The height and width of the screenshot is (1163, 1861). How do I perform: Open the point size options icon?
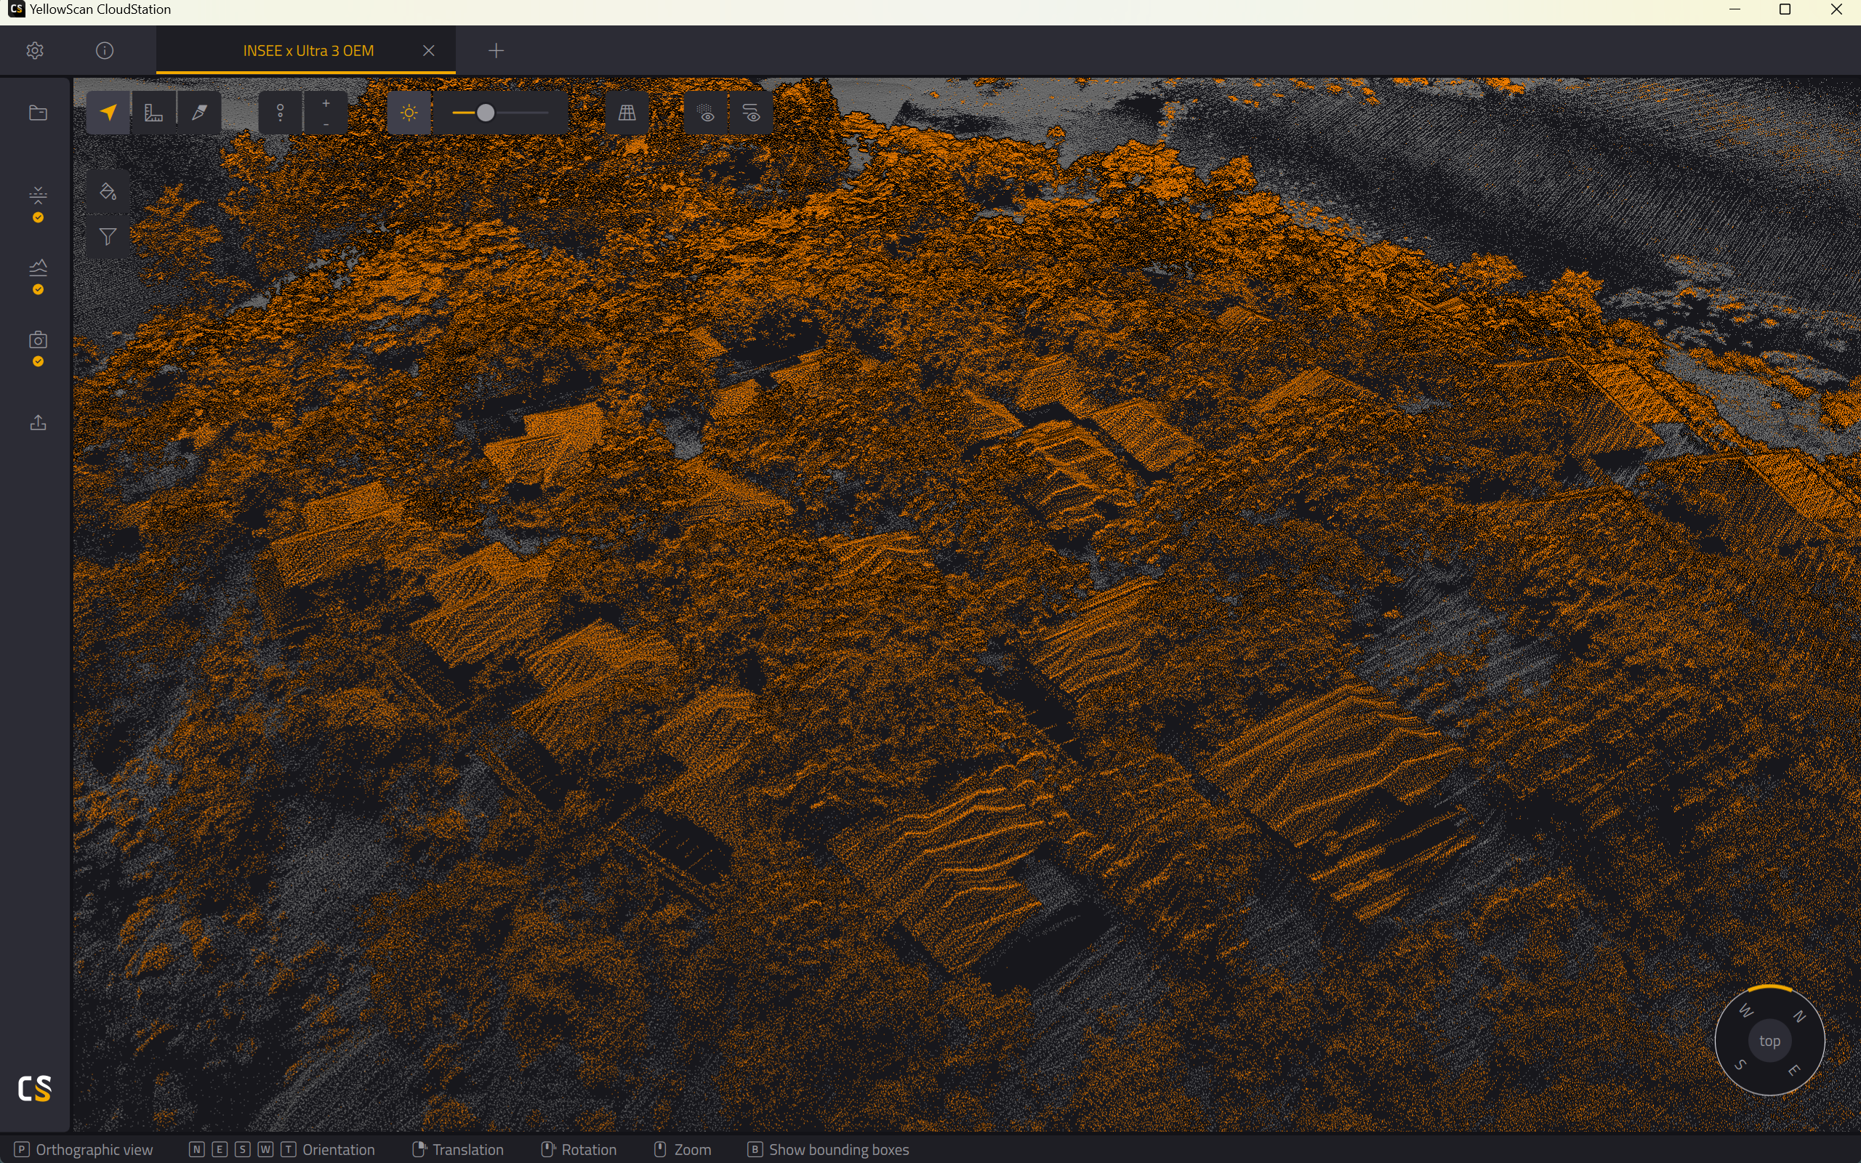tap(281, 113)
